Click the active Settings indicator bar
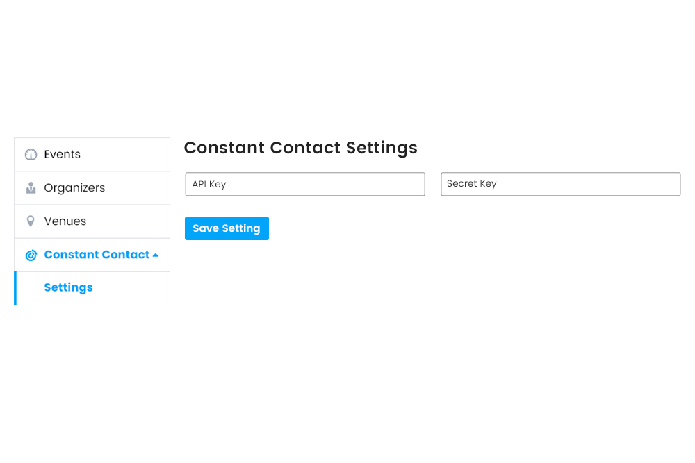The image size is (695, 463). [15, 287]
